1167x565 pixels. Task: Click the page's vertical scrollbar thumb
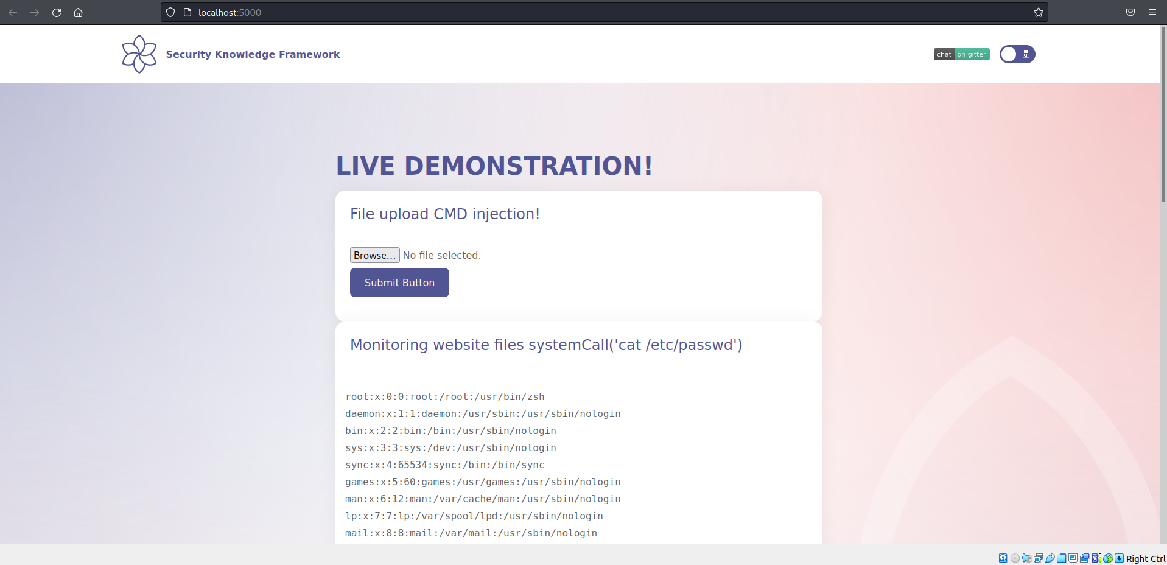click(x=1163, y=116)
